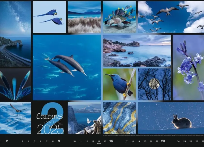
Task: Select date 27 on calendar strip
Action: 197,141
